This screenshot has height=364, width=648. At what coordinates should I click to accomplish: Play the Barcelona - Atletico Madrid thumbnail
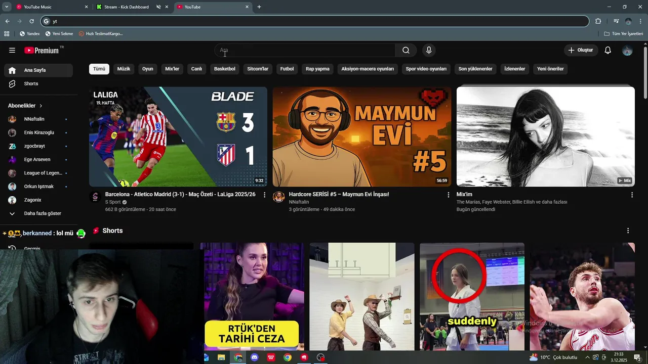tap(178, 136)
